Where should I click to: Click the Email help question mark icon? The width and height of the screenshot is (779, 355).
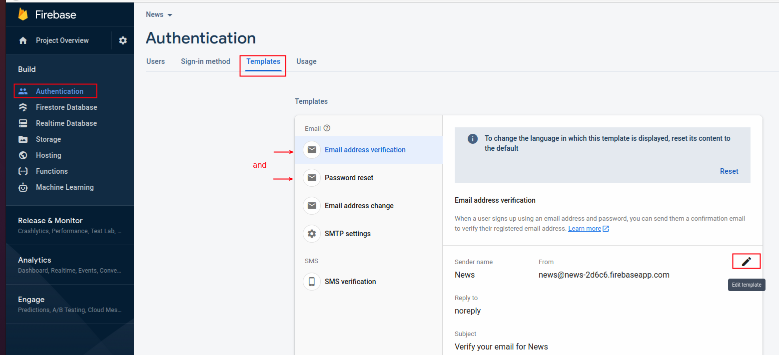[327, 128]
